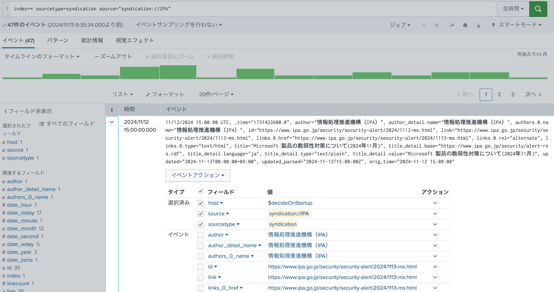Open date_wday field in sidebar
Image resolution: width=554 pixels, height=292 pixels.
coord(21,244)
